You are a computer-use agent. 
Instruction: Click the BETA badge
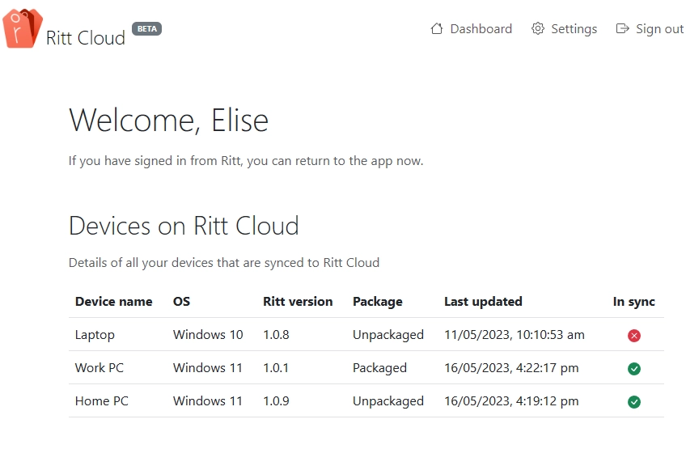(x=147, y=29)
